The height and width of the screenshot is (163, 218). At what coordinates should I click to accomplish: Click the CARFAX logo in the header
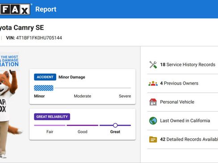[x=15, y=9]
